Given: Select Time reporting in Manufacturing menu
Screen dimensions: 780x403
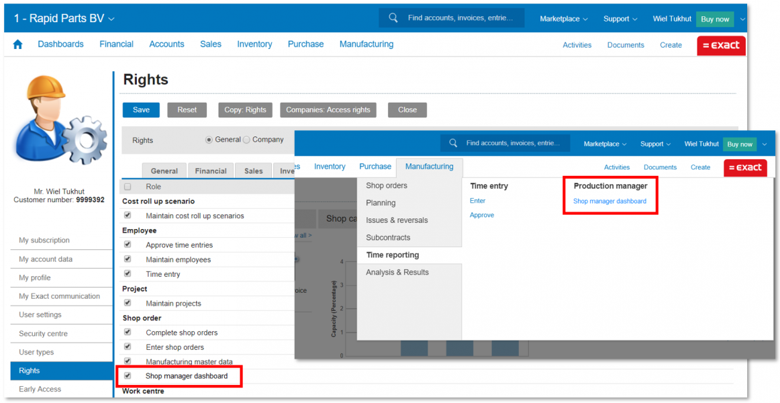Looking at the screenshot, I should (392, 255).
